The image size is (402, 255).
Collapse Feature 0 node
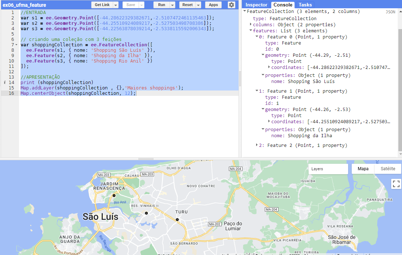[x=257, y=37]
